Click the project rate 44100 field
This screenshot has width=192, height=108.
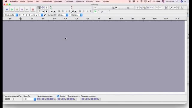point(8,99)
